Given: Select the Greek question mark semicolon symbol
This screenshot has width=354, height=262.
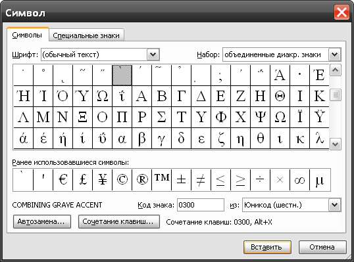Looking at the screenshot, I should 221,76.
